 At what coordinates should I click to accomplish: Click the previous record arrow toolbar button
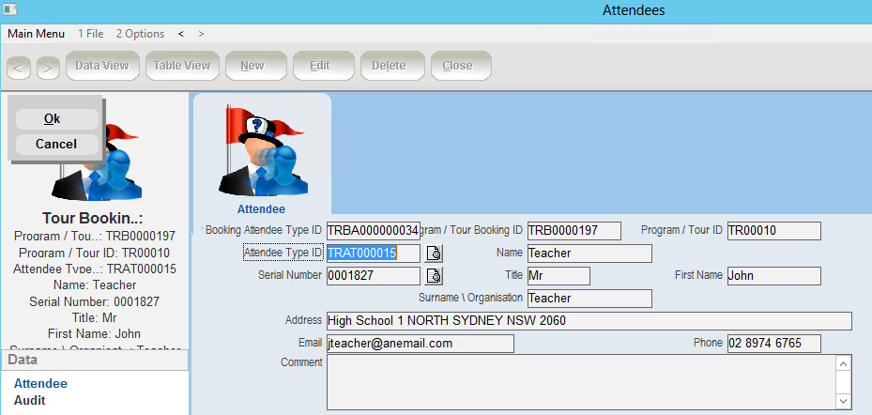click(x=20, y=67)
